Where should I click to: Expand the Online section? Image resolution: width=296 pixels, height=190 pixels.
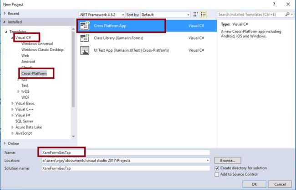(5, 143)
